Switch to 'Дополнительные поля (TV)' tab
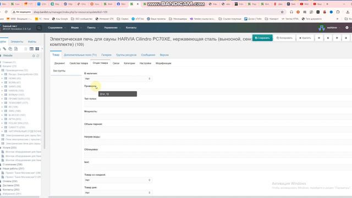 pyautogui.click(x=80, y=55)
